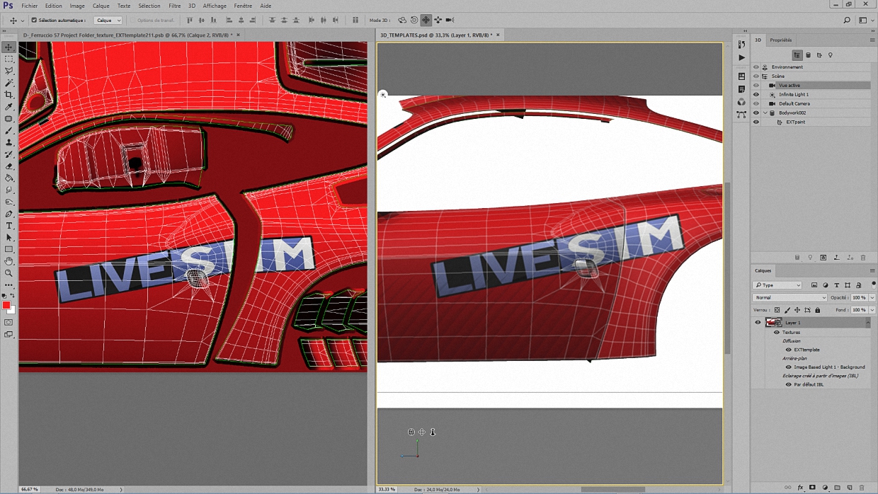Select the Text tool in toolbar

(9, 226)
